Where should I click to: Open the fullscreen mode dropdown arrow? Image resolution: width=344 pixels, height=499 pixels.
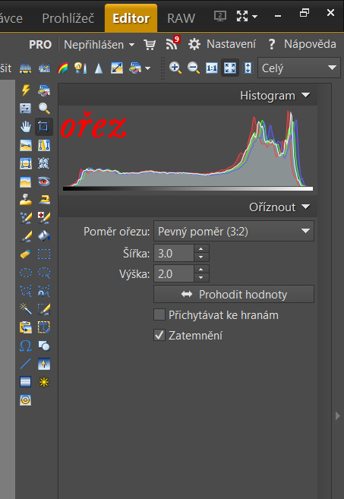coord(255,16)
